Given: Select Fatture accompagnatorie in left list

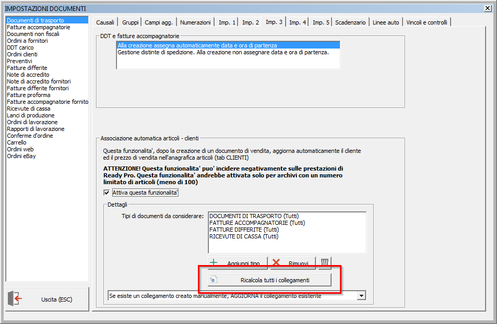Looking at the screenshot, I should [x=47, y=27].
